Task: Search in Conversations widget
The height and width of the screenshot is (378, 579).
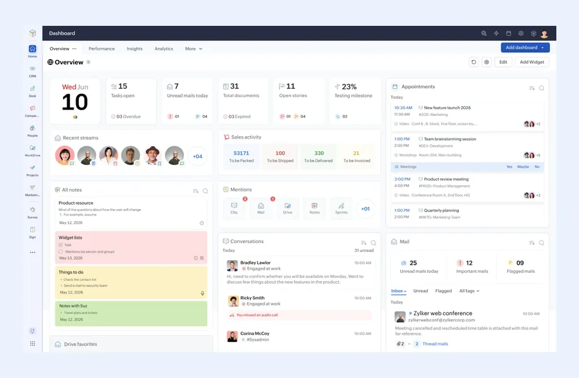Action: (373, 243)
